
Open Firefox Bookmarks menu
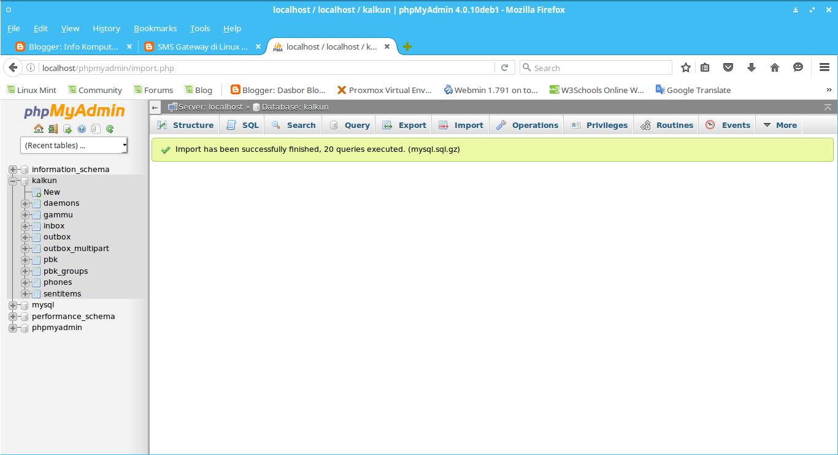point(155,28)
